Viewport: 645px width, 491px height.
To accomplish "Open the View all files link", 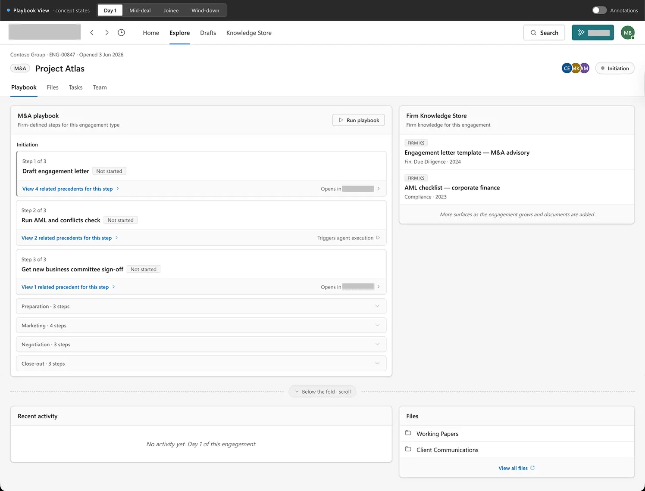I will (517, 468).
